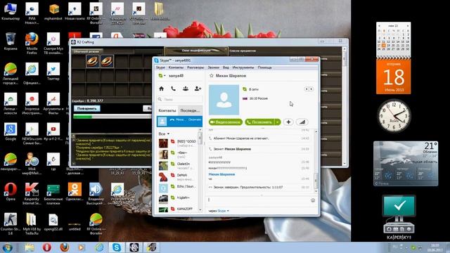Open emoticon picker in message box
This screenshot has height=253, width=450.
click(x=313, y=200)
